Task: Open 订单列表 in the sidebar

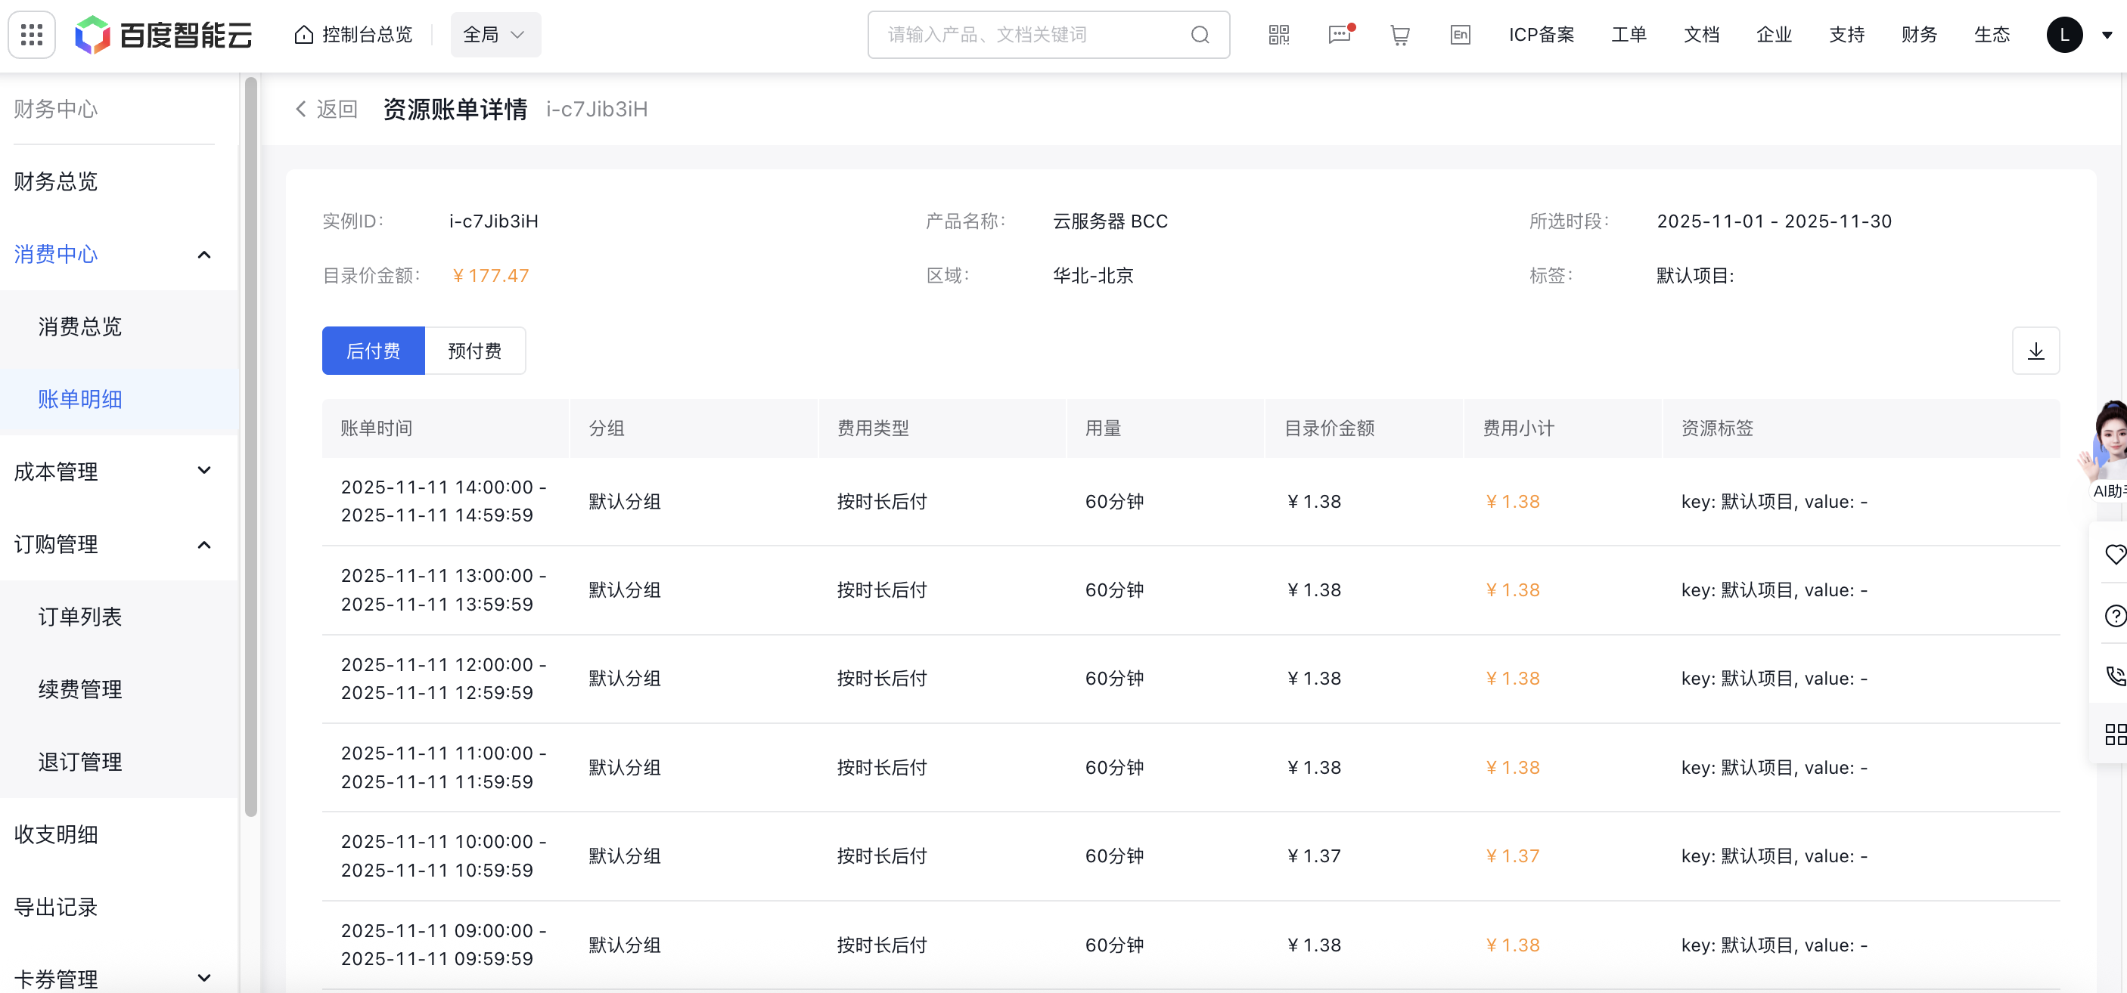Action: [80, 617]
